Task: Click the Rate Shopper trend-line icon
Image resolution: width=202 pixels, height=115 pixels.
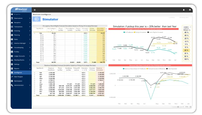Action: point(12,77)
